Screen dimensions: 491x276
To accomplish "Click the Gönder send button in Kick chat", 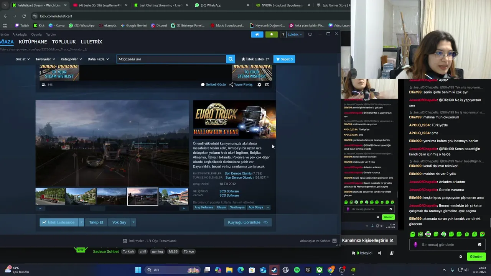I will (x=476, y=256).
